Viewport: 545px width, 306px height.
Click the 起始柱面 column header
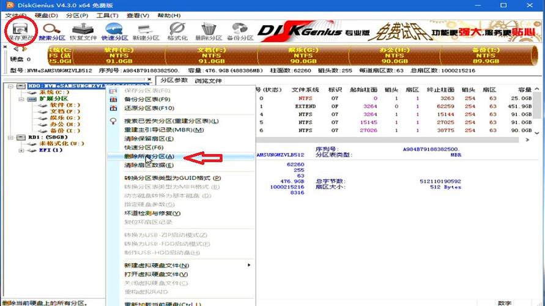pyautogui.click(x=363, y=90)
